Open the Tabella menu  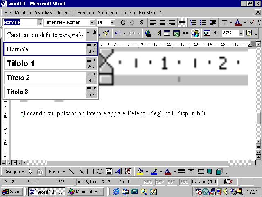[x=128, y=13]
